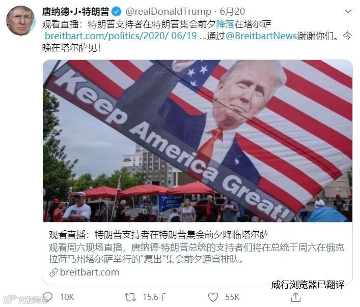The image size is (360, 307).
Task: Open the Keep America Great flag image
Action: coord(198,141)
